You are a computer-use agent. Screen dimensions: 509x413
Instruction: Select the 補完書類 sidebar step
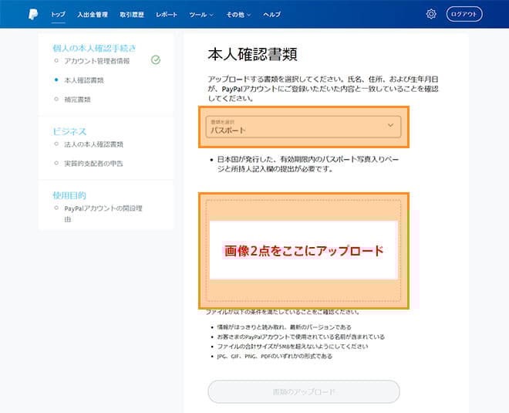point(78,99)
